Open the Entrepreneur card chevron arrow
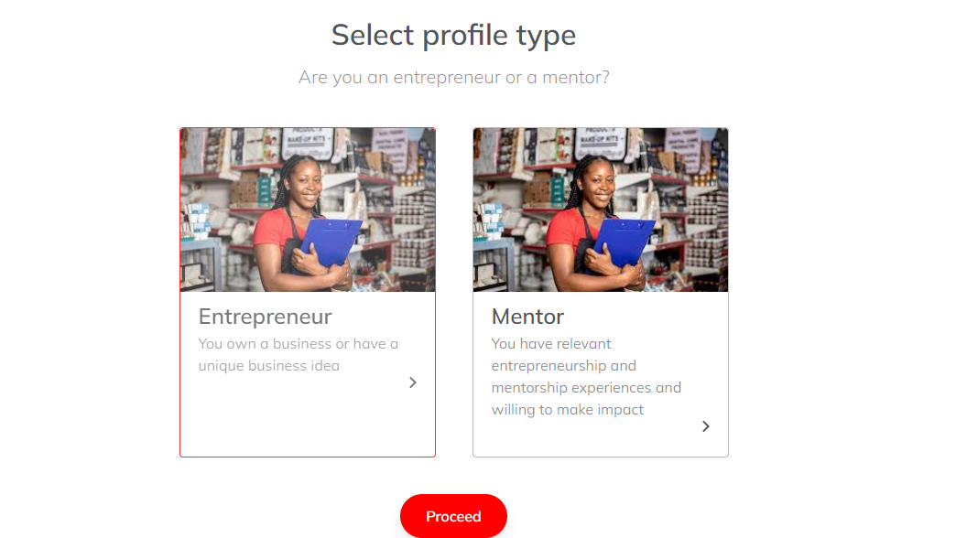 (413, 382)
